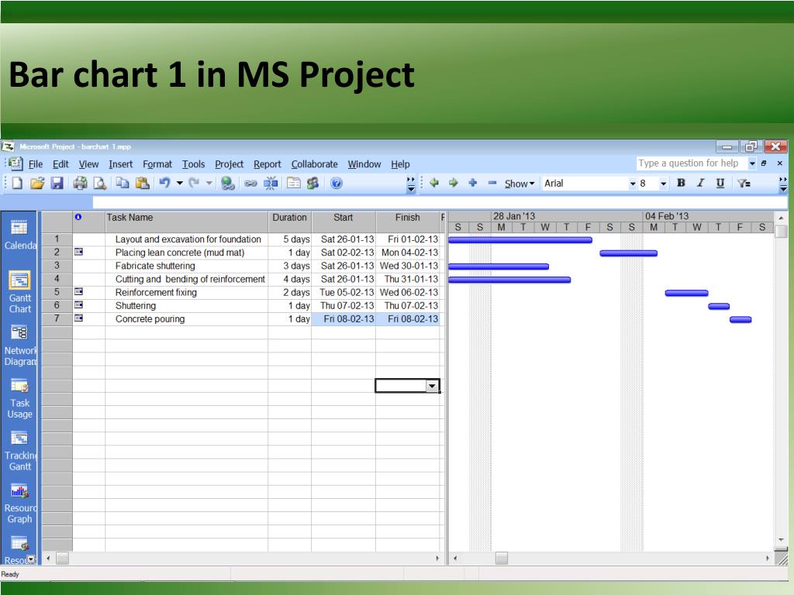Open Task Usage view
This screenshot has width=794, height=595.
pyautogui.click(x=19, y=398)
